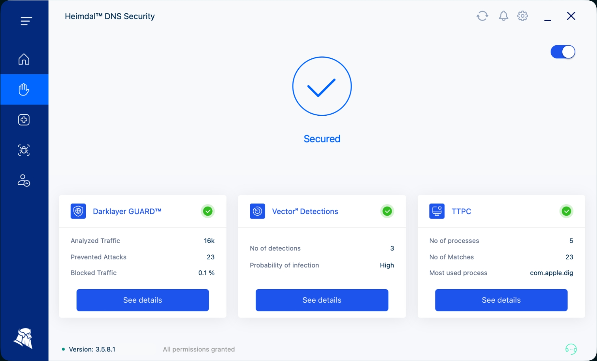See details for Vector Detections

coord(322,300)
